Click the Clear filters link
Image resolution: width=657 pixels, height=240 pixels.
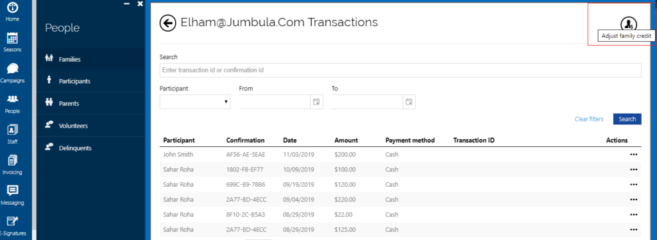[x=589, y=119]
